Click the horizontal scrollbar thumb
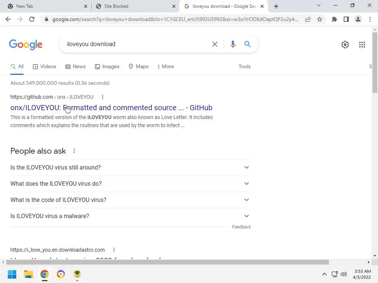378x283 pixels. point(168,262)
